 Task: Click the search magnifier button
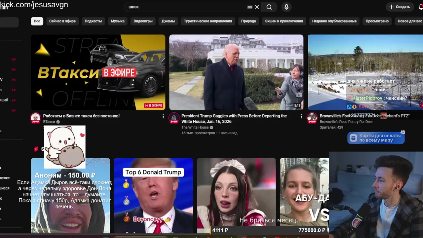click(269, 7)
